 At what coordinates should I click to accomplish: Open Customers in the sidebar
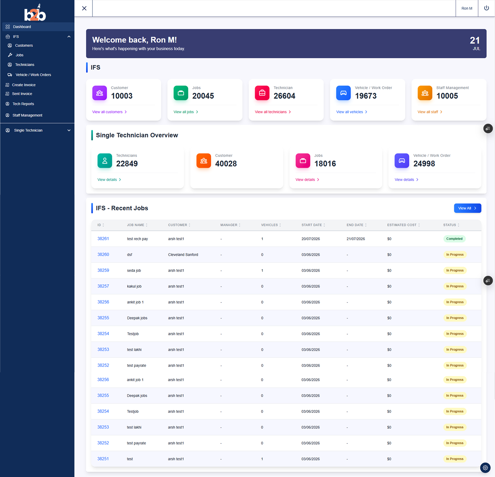24,46
